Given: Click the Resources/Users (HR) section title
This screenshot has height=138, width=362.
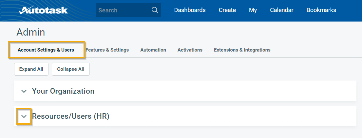Looking at the screenshot, I should coord(70,116).
